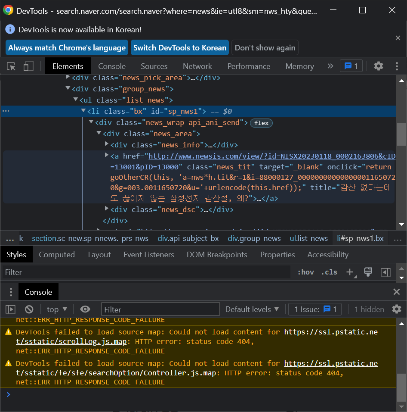This screenshot has height=412, width=407.
Task: Open the Memory tab
Action: pos(299,66)
